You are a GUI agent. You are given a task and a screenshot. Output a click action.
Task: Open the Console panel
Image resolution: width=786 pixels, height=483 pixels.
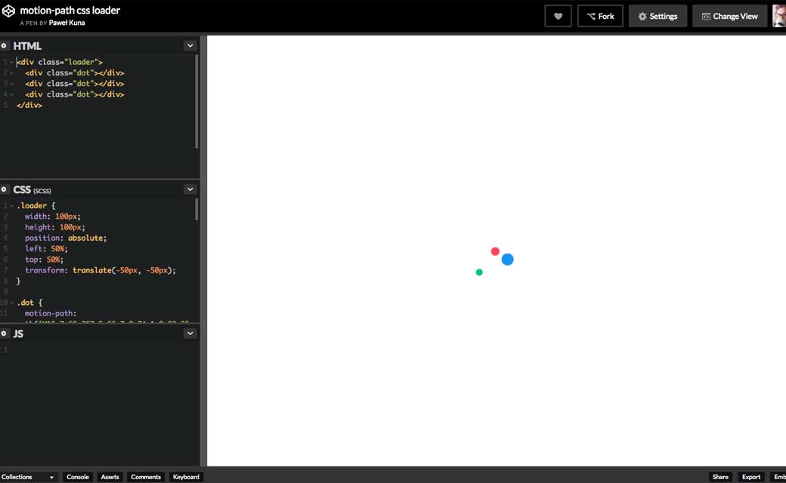78,477
